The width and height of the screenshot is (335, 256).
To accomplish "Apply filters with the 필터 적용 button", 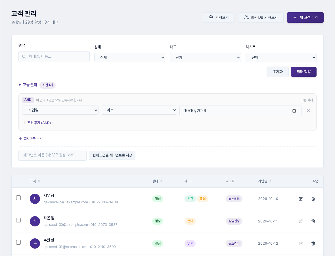I will point(303,72).
